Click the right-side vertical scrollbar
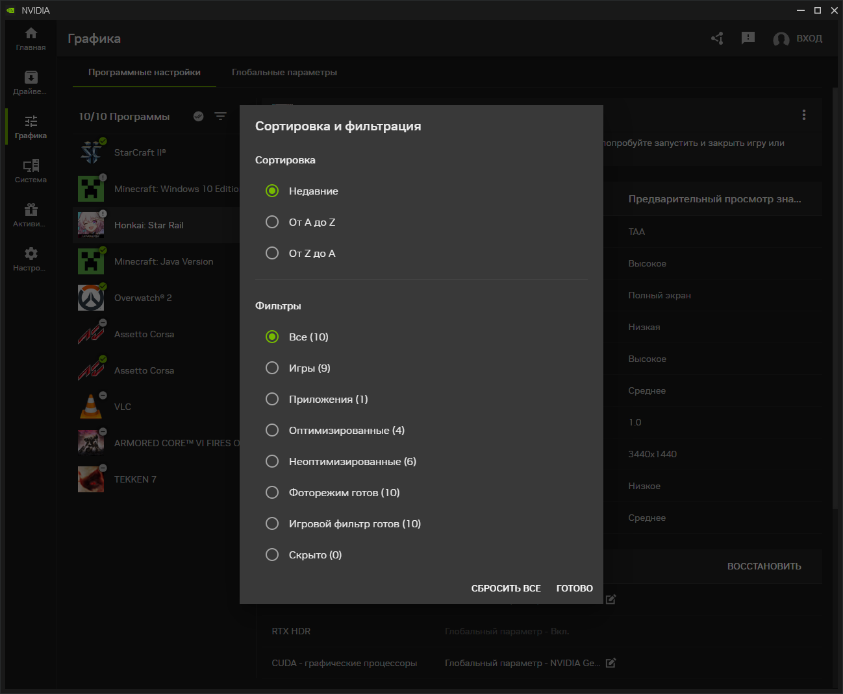Viewport: 843px width, 694px height. click(x=835, y=298)
